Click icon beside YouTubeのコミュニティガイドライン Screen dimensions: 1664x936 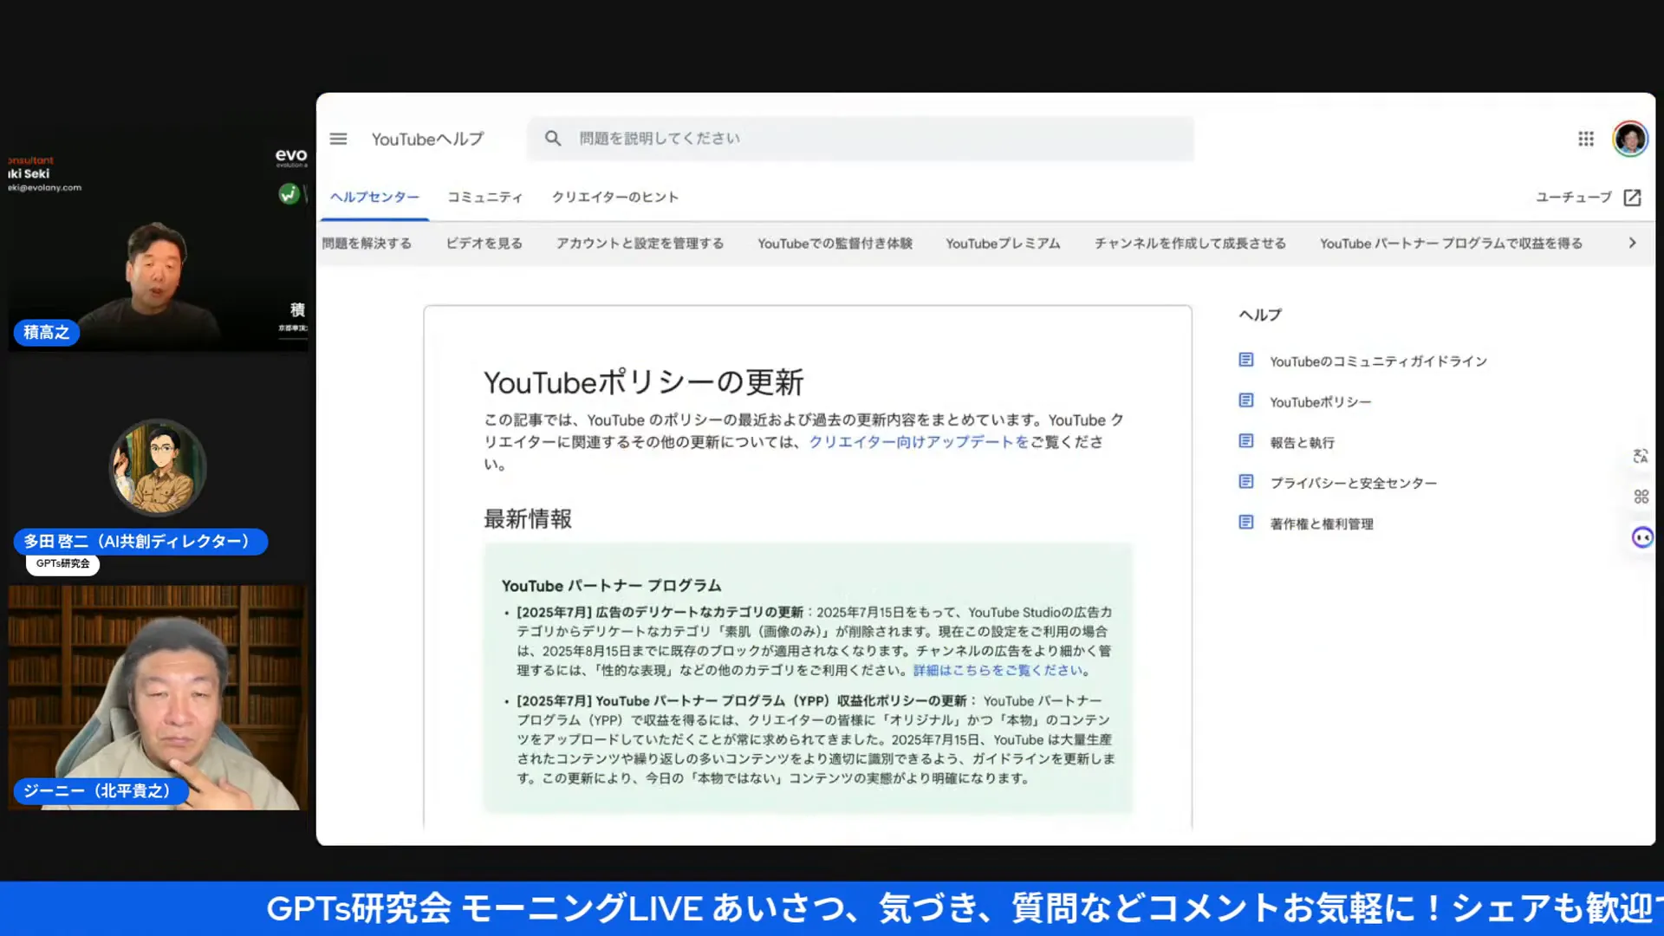tap(1245, 360)
